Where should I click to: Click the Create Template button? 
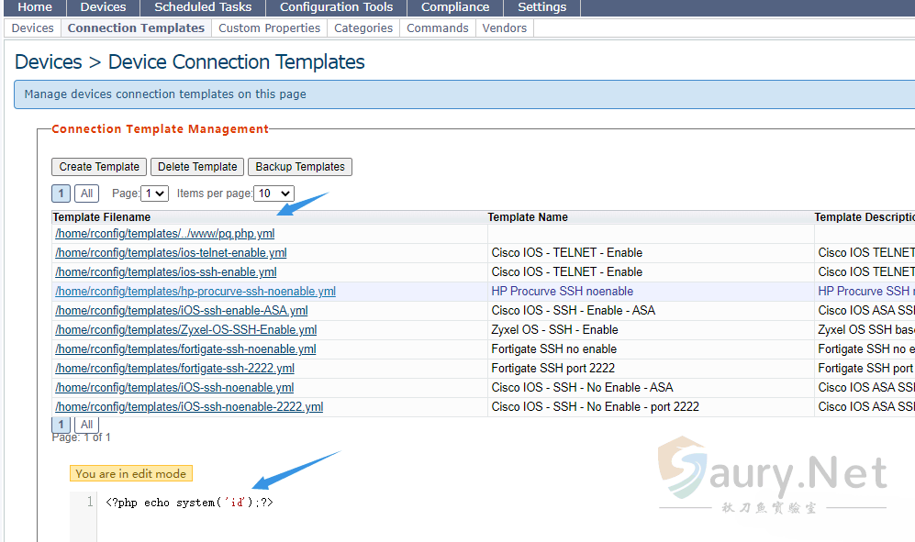pos(99,167)
